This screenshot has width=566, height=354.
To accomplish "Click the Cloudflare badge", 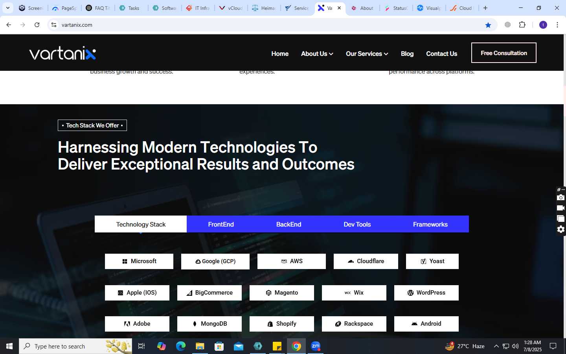I will coord(366,261).
